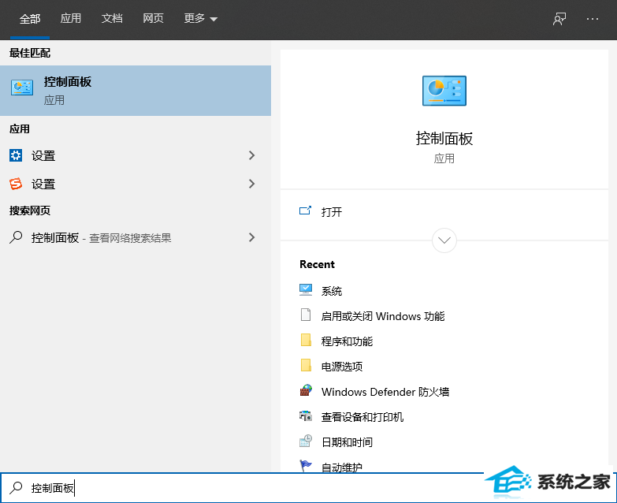Expand more actions with the circular down chevron
The image size is (617, 503).
[444, 240]
